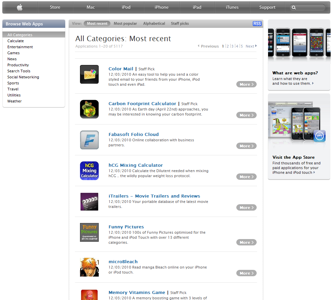Browse the Weather category
Image resolution: width=332 pixels, height=300 pixels.
tap(14, 101)
